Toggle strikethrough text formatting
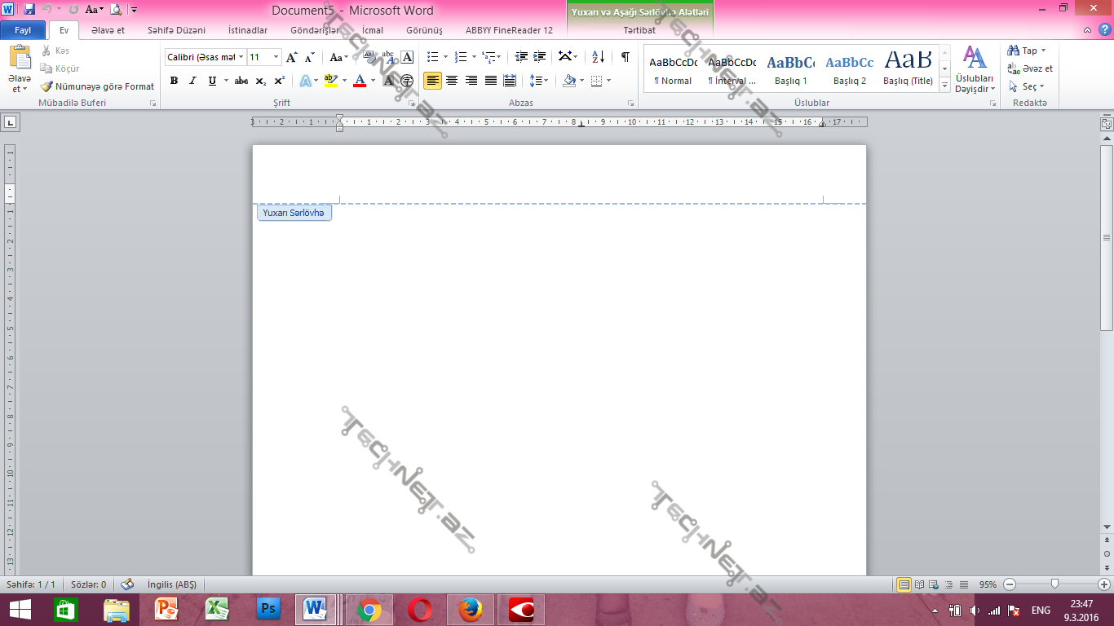 coord(241,81)
